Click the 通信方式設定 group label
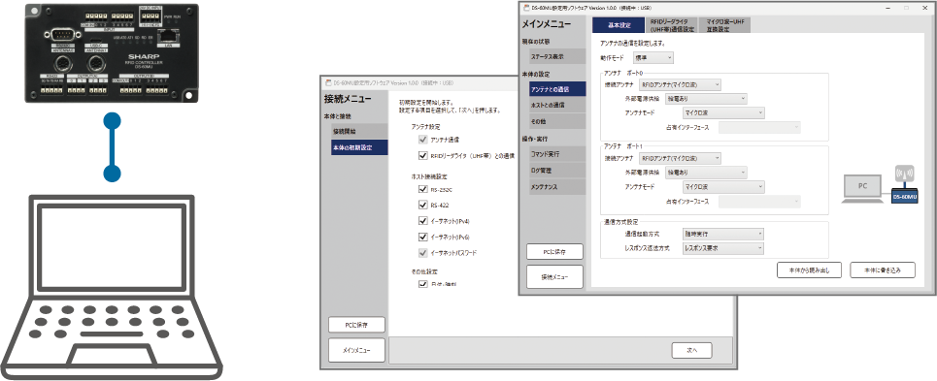The image size is (937, 381). click(620, 222)
